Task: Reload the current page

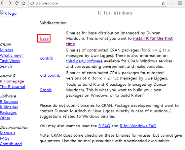Action: 16,3
